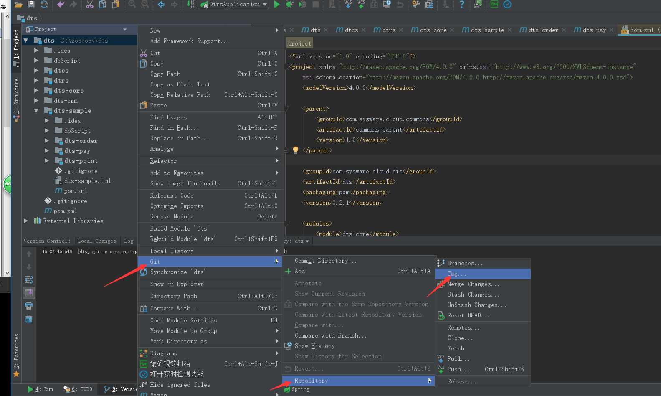Screen dimensions: 661x396
Task: Collapse the dts root tree node
Action: pos(26,41)
